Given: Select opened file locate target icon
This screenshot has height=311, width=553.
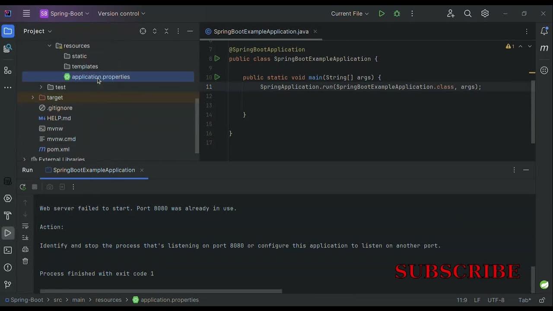Looking at the screenshot, I should coord(143,31).
